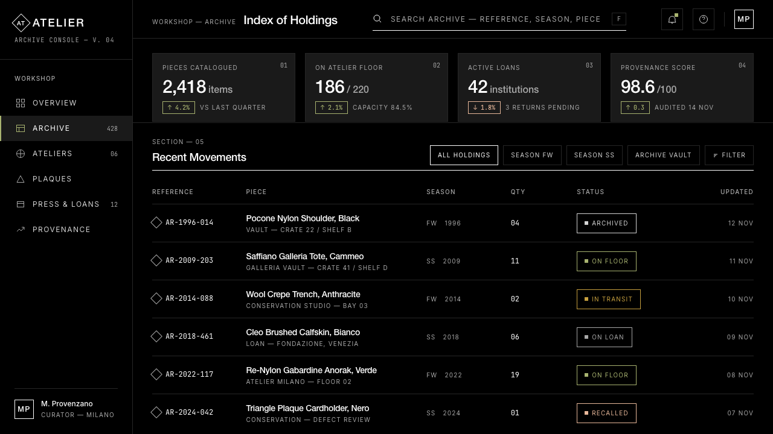The image size is (773, 434).
Task: Enable the Season SS filter
Action: pos(594,155)
